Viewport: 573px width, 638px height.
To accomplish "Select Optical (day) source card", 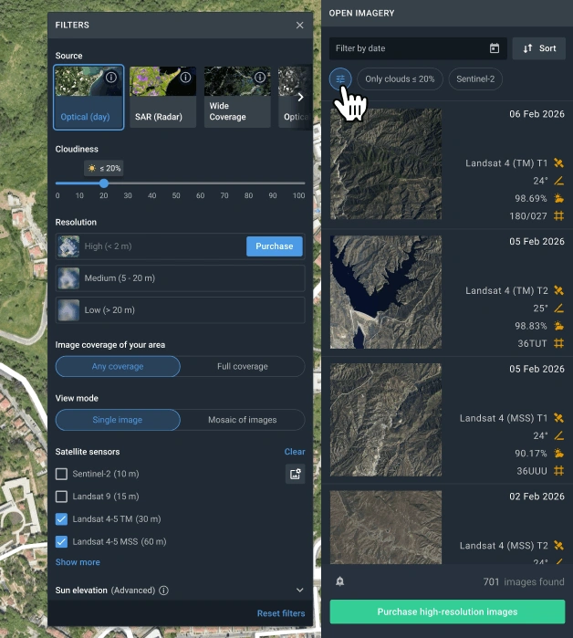I will tap(89, 98).
